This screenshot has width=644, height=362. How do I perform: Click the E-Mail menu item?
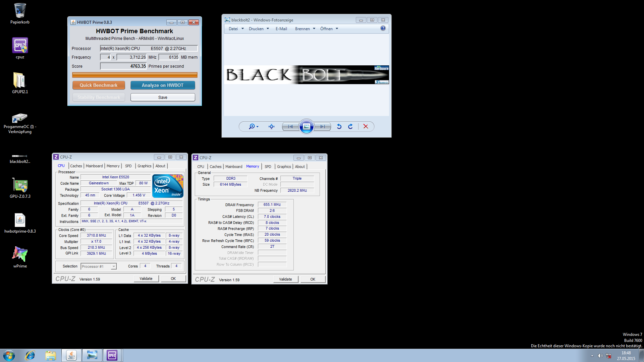(x=281, y=29)
